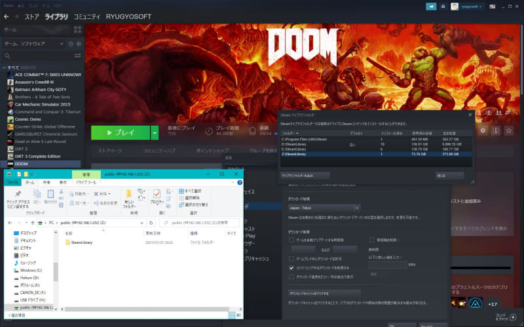Open the +17 more friends badge

tap(493, 304)
